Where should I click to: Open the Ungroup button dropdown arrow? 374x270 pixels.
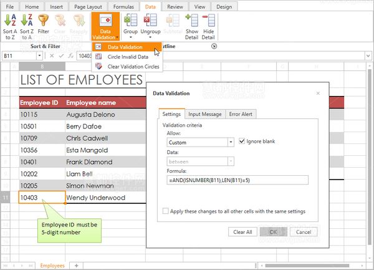[x=150, y=37]
